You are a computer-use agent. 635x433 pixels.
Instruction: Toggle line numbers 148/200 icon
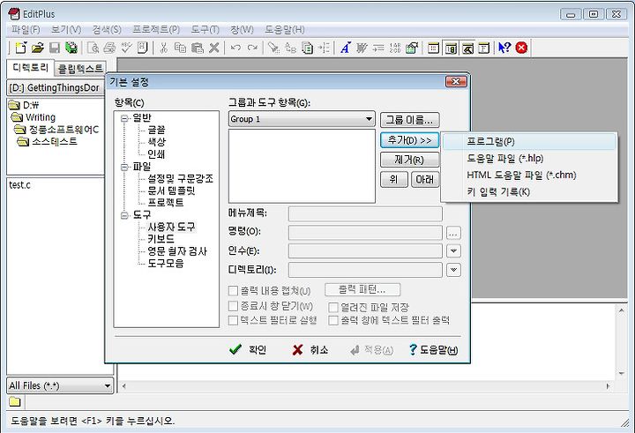click(x=395, y=48)
